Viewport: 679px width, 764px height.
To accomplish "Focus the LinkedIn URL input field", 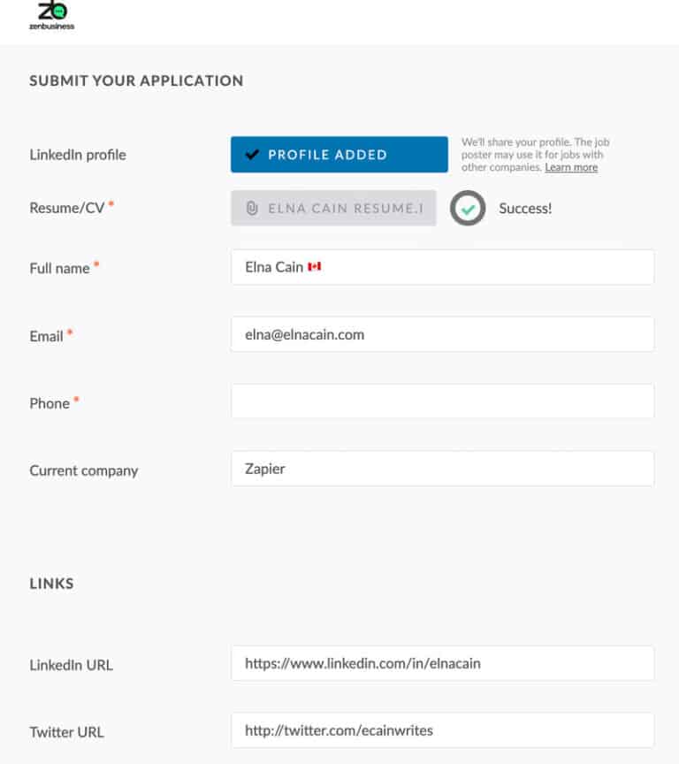I will pos(442,663).
